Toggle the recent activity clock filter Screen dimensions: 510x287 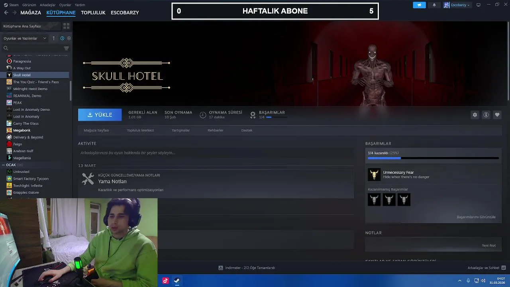click(x=62, y=38)
